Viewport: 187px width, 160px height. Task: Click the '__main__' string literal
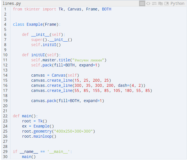(x=58, y=152)
